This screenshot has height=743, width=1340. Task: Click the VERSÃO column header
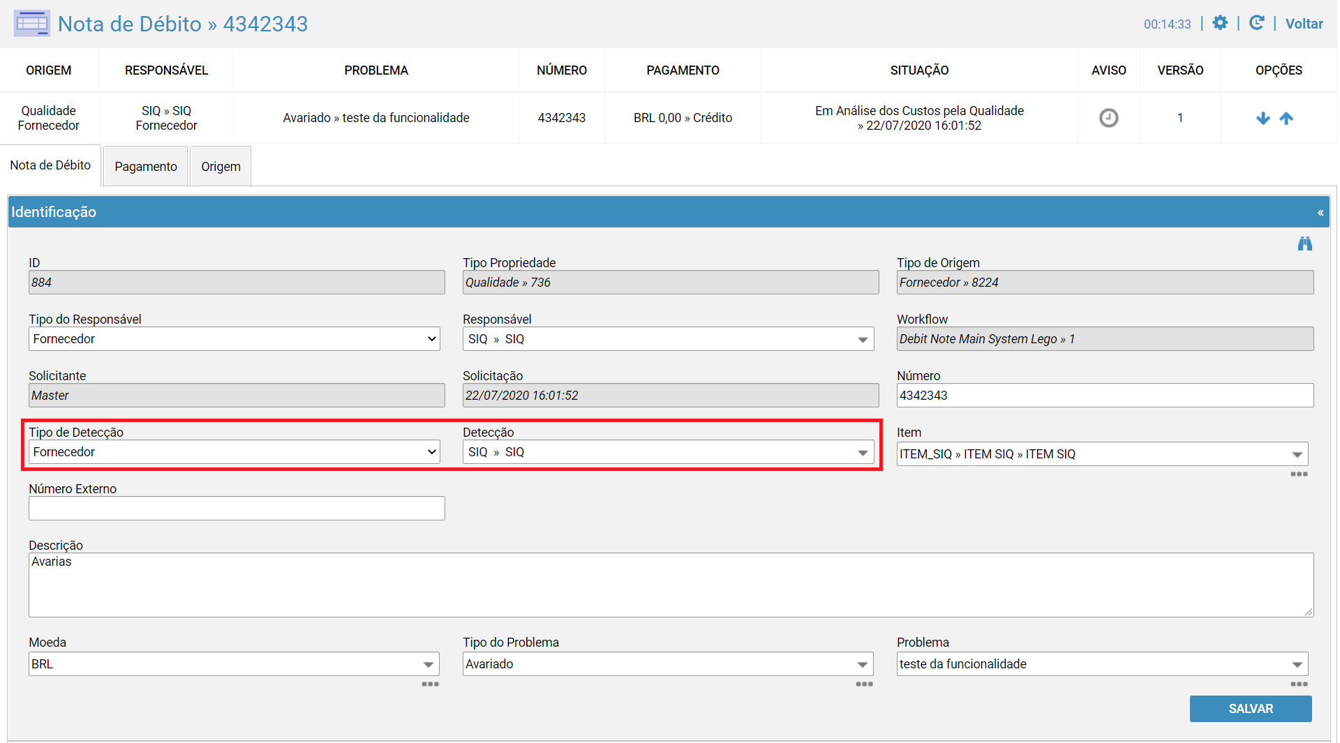[x=1180, y=70]
